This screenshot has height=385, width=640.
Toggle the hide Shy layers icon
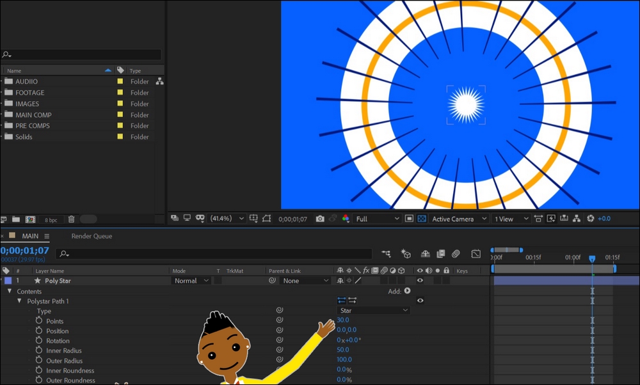426,254
